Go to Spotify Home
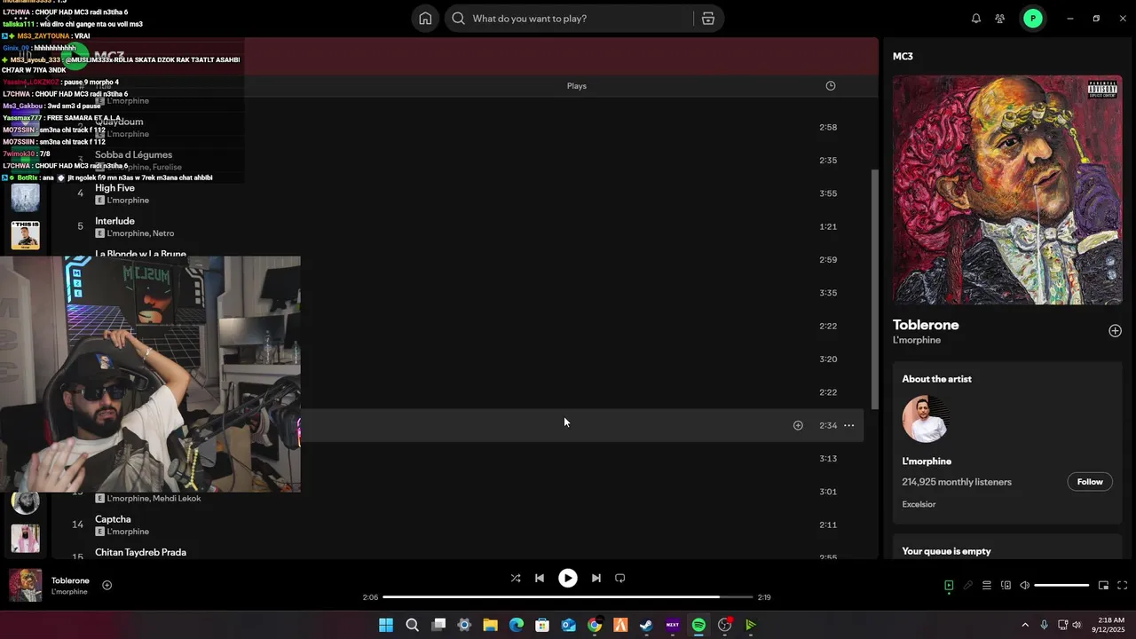The height and width of the screenshot is (639, 1136). tap(425, 19)
